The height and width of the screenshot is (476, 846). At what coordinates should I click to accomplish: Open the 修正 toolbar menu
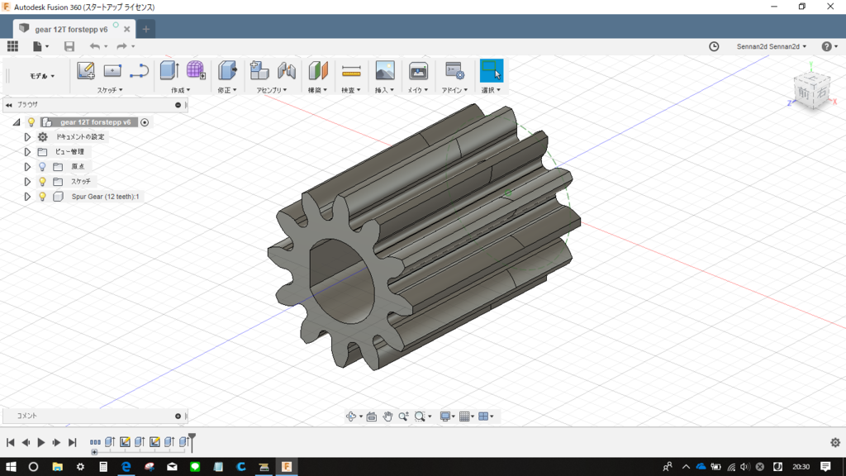(x=227, y=90)
